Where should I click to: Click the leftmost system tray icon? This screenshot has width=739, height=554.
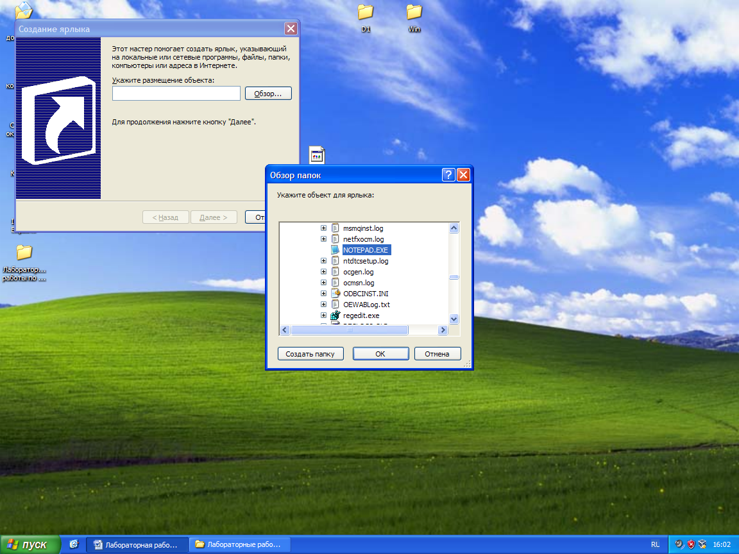point(679,544)
